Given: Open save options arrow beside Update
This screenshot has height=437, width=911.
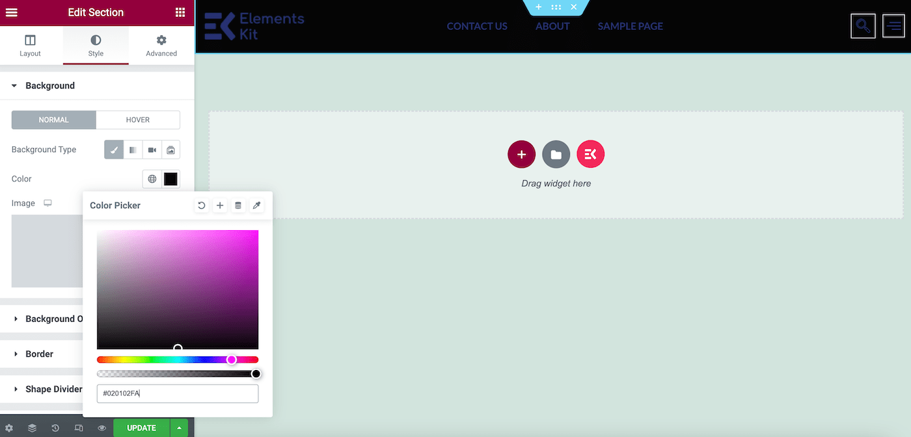Looking at the screenshot, I should pyautogui.click(x=179, y=428).
